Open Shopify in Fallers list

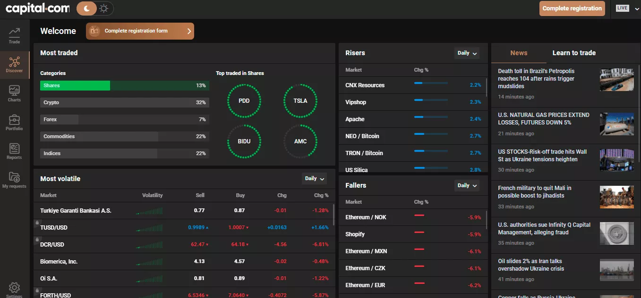pos(413,234)
